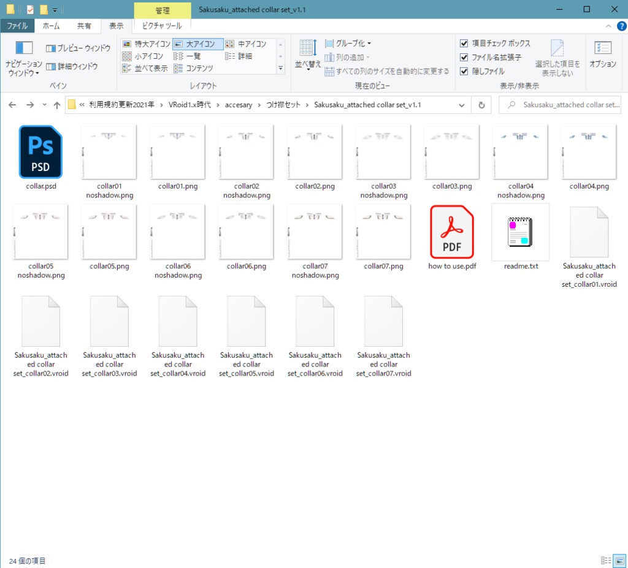
Task: Select the collar04.png thumbnail
Action: pyautogui.click(x=589, y=152)
